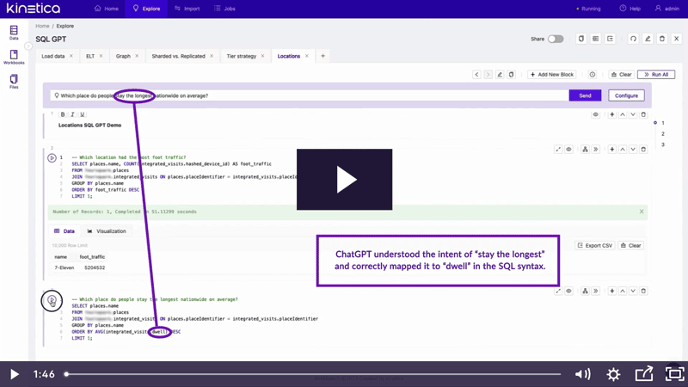
Task: Click the run icon on the first SQL block
Action: [52, 158]
